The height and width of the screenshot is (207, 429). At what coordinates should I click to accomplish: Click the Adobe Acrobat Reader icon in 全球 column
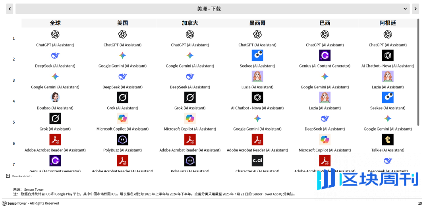[55, 140]
